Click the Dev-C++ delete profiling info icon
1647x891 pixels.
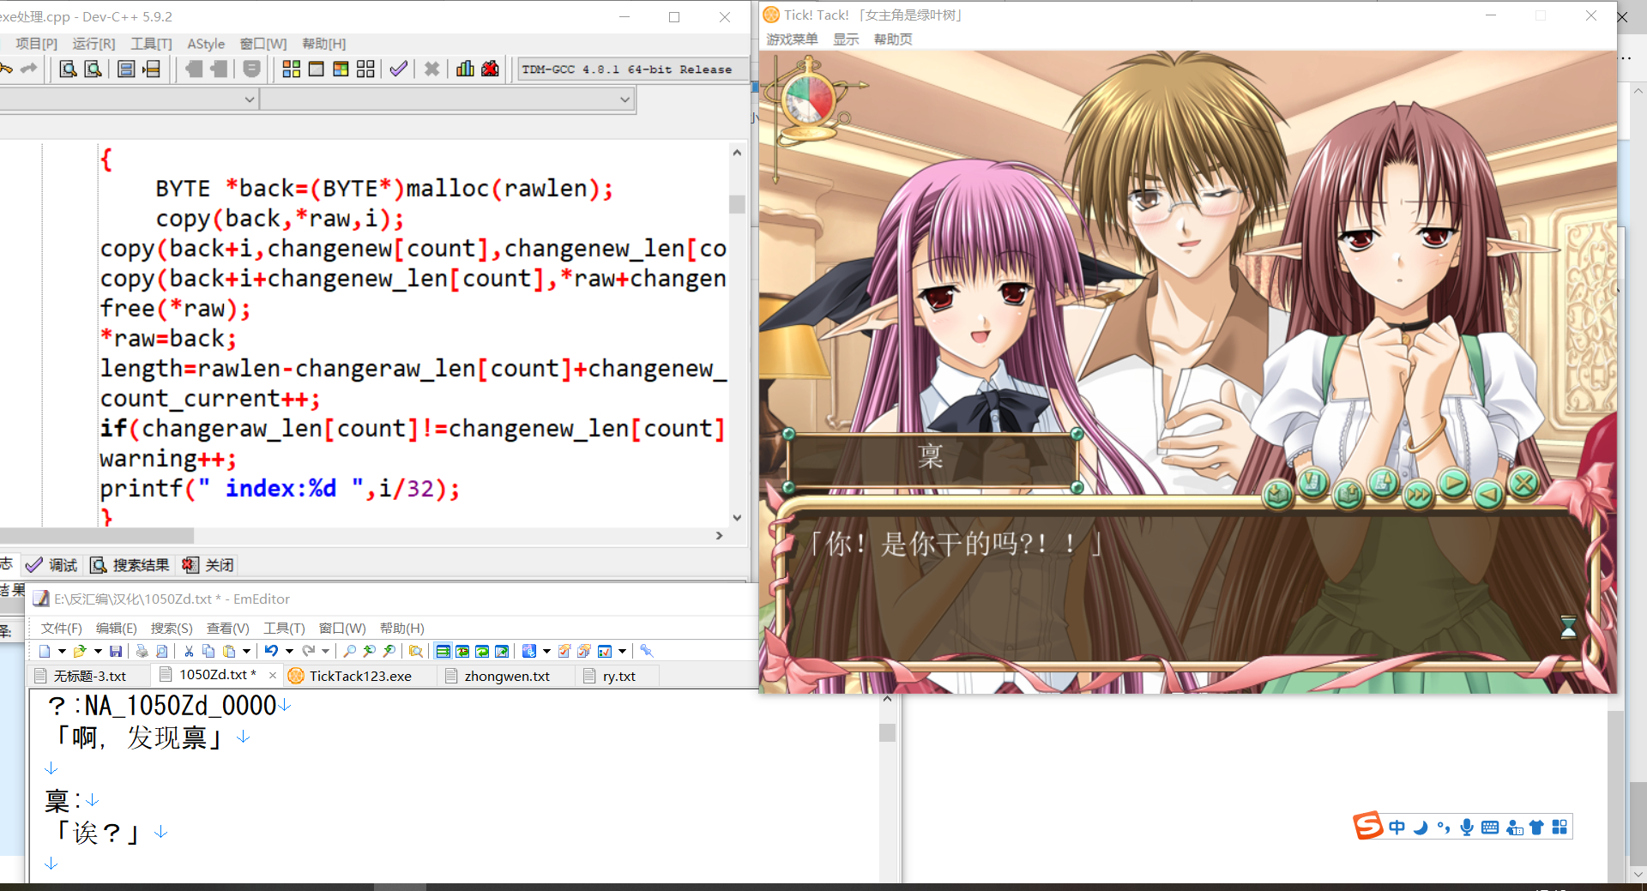(490, 69)
